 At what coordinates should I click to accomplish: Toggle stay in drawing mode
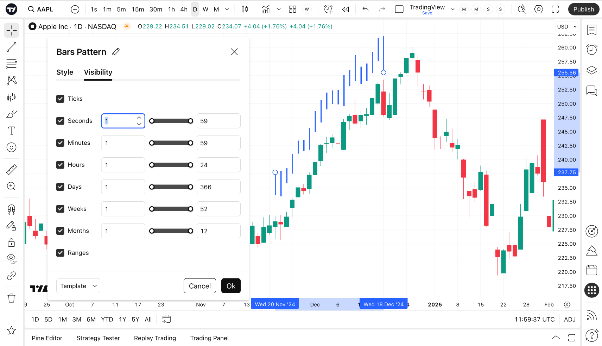(x=11, y=226)
